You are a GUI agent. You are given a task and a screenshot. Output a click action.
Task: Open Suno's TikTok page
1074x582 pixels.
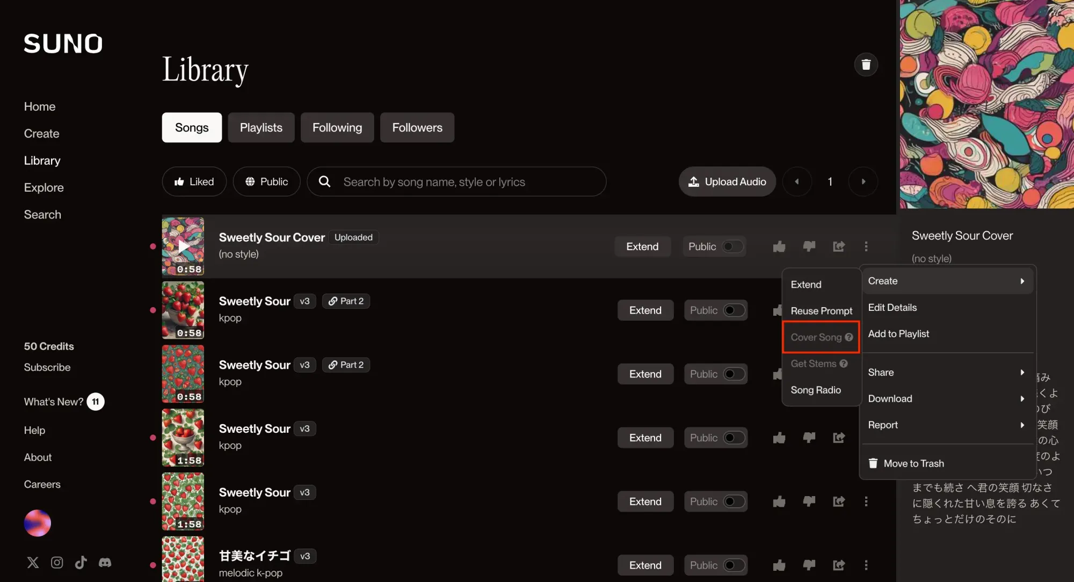(x=81, y=562)
